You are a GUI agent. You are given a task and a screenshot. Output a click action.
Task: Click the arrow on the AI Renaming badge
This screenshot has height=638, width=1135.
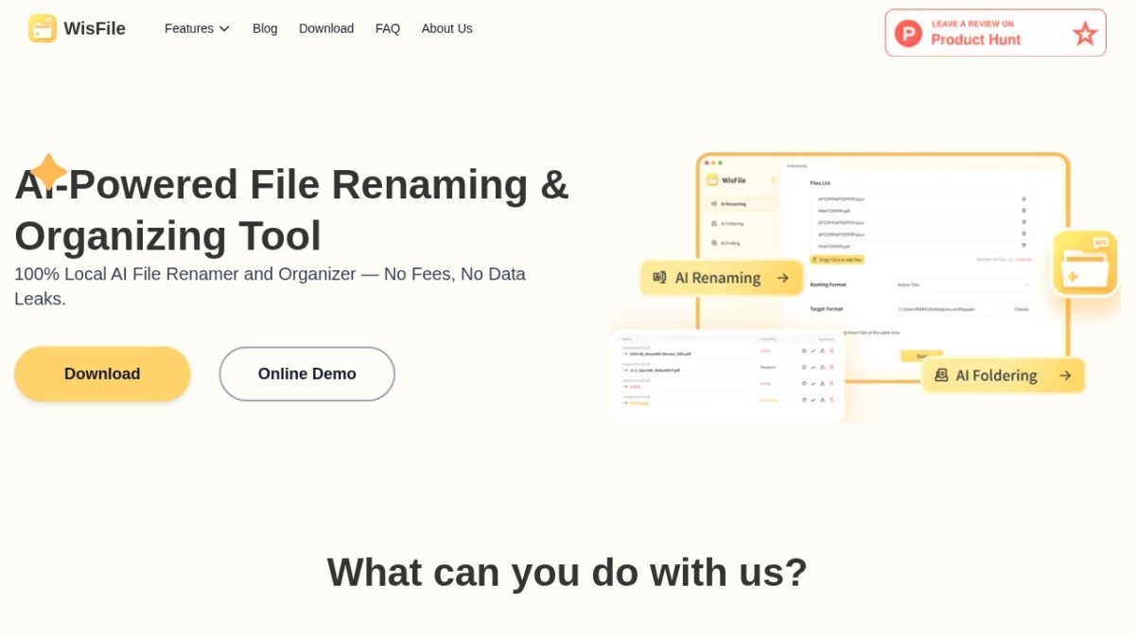783,278
